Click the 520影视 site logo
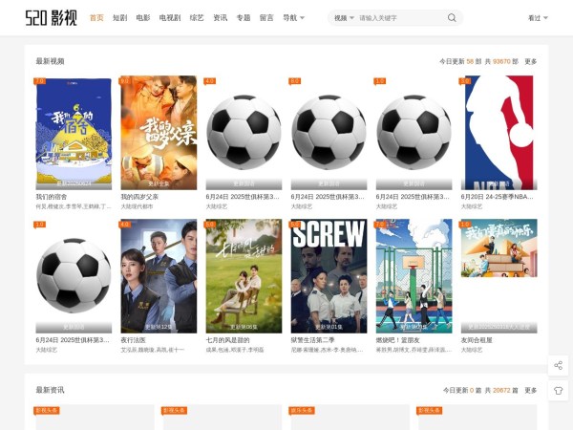 pos(52,18)
